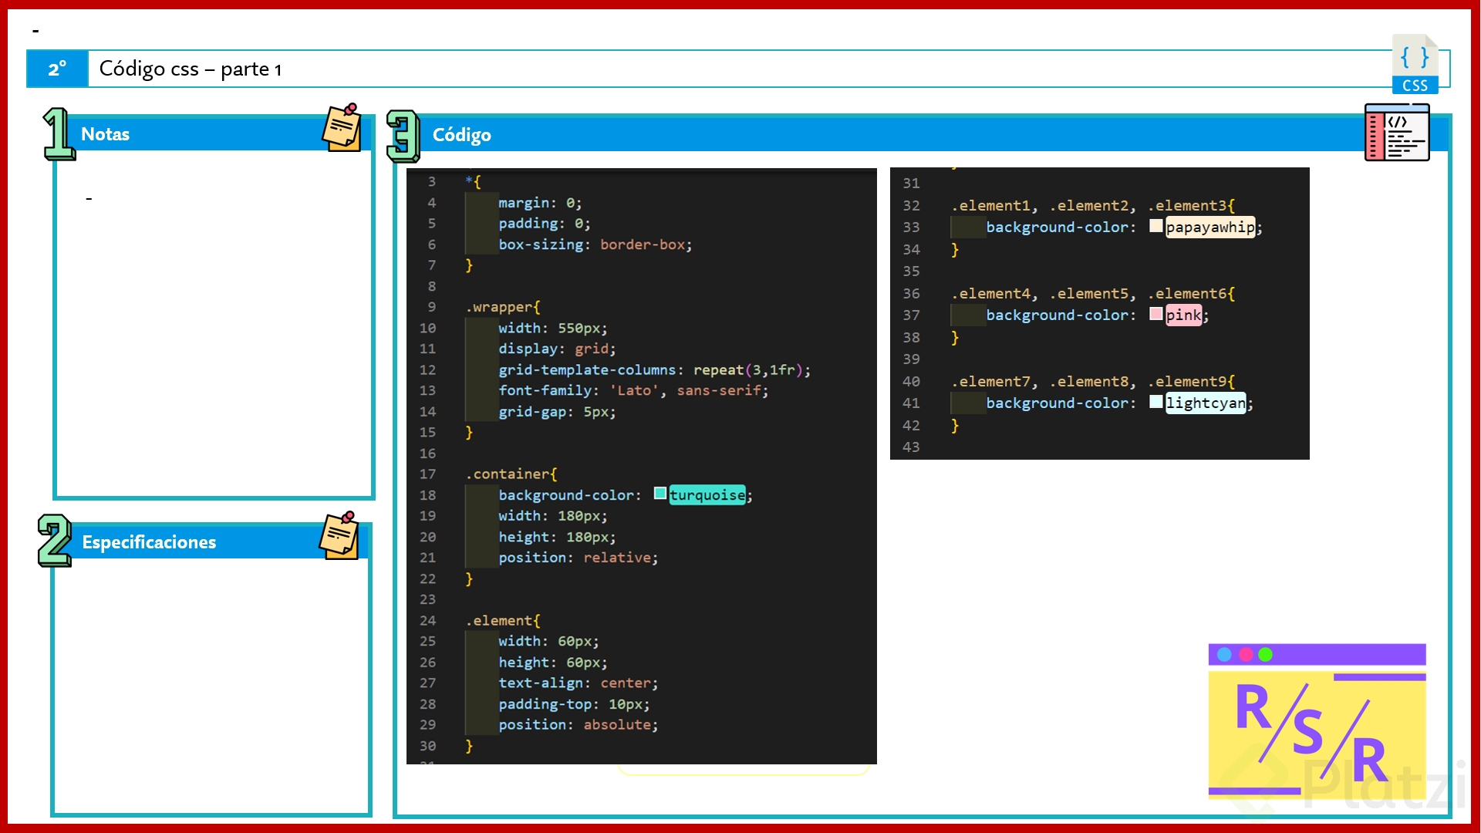Click the title 'Código css – parte 1'
Viewport: 1481px width, 833px height.
[191, 69]
